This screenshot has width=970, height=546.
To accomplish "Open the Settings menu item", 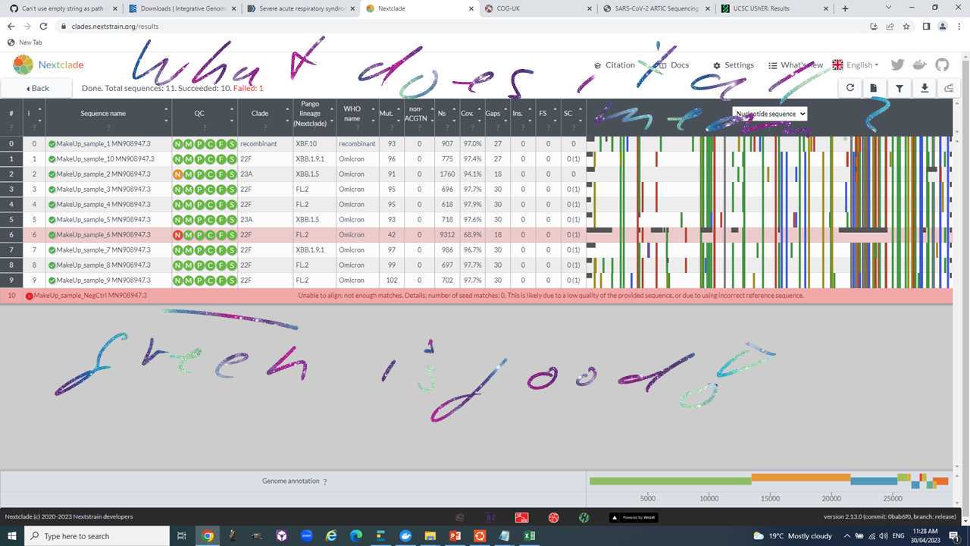I will point(733,65).
